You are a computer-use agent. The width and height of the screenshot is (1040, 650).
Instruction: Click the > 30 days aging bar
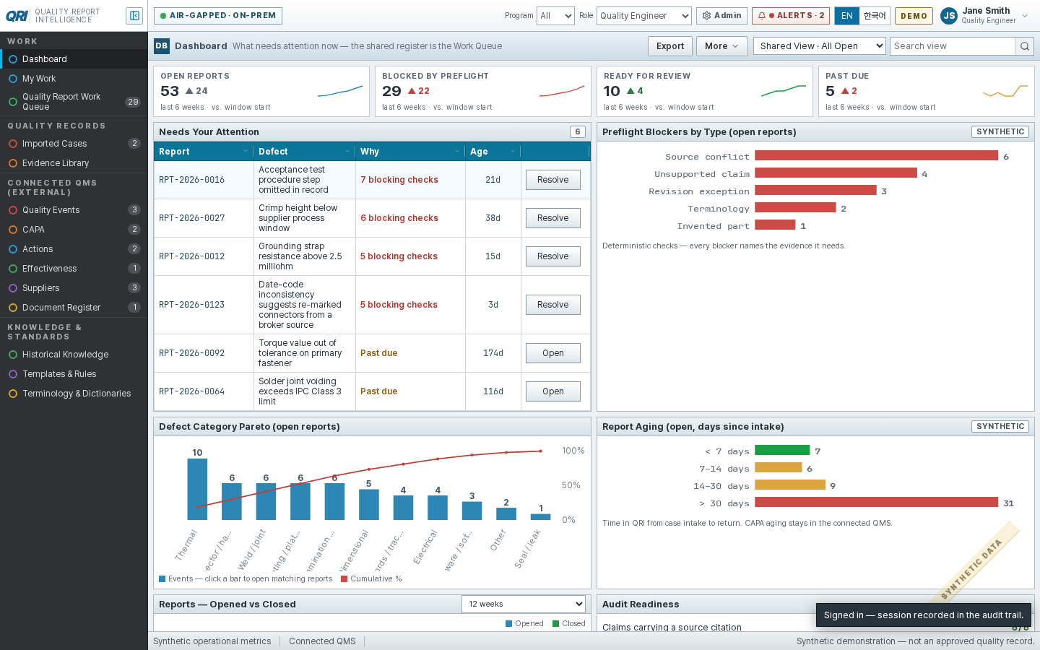[x=876, y=503]
